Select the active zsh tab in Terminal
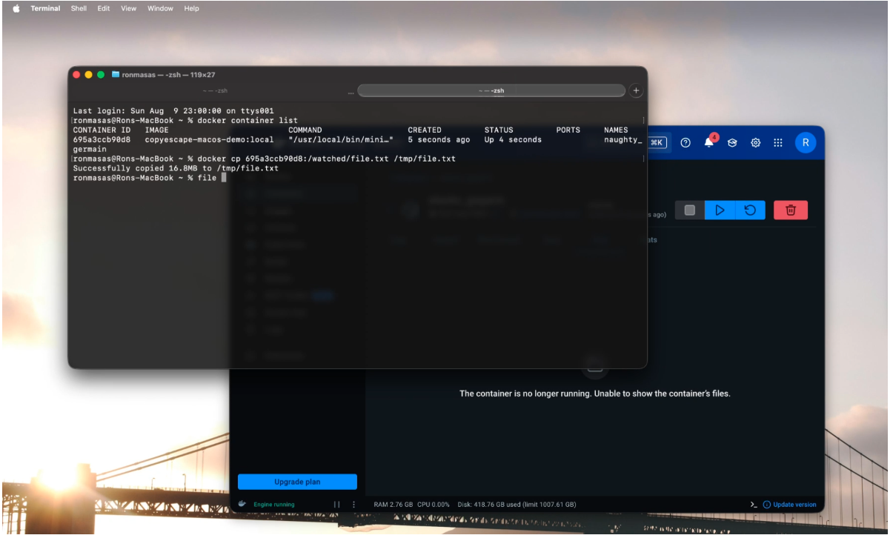Viewport: 893px width, 538px height. (491, 90)
